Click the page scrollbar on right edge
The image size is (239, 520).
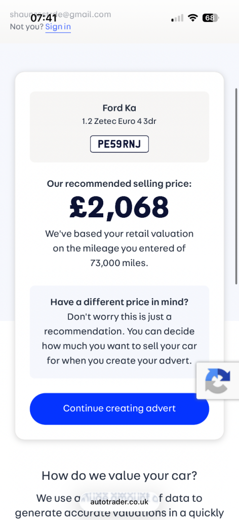[x=236, y=186]
